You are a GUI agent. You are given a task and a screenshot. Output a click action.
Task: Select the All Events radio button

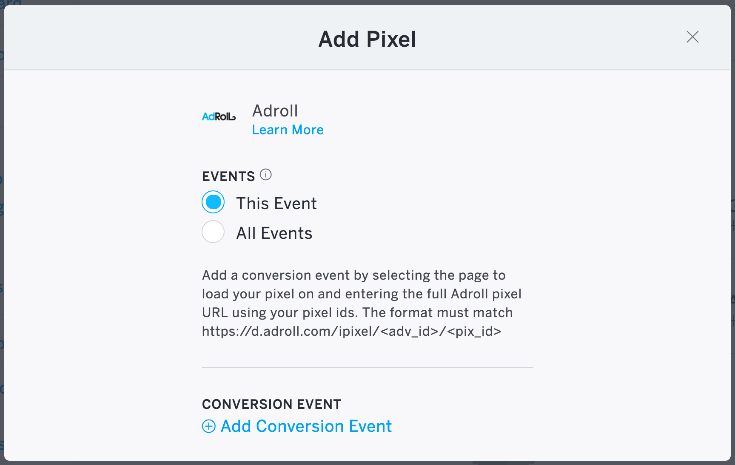pos(213,232)
